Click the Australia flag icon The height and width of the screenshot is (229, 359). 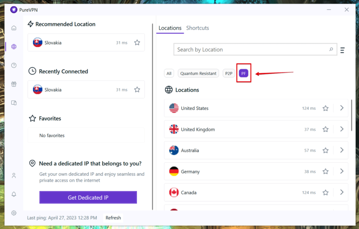coord(174,150)
